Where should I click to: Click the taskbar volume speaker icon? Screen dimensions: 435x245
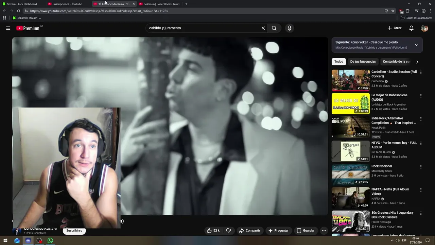point(397,241)
